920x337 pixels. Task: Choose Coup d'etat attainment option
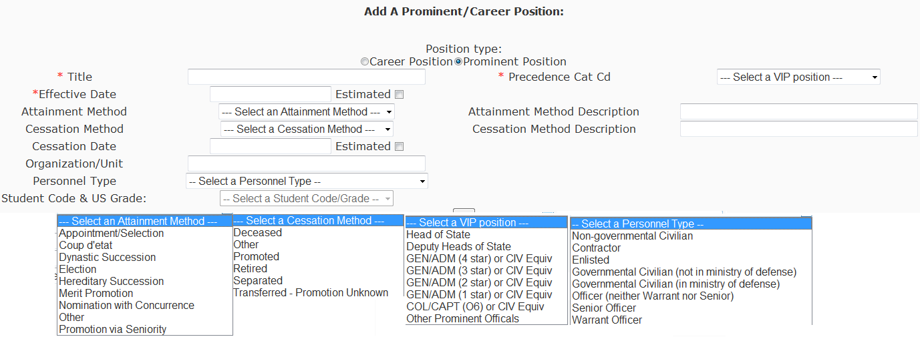click(86, 246)
